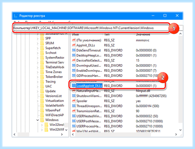The width and height of the screenshot is (195, 149).
Task: Click the string icon of TransmissionRet...
Action: 74,111
